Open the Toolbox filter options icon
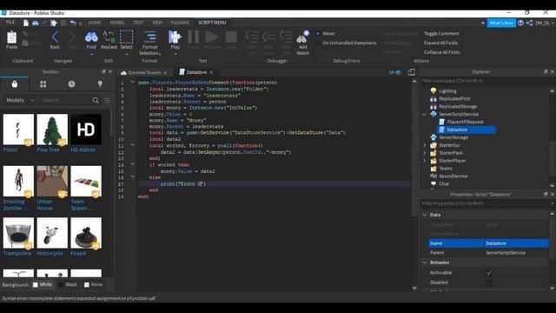This screenshot has width=556, height=313. point(107,101)
